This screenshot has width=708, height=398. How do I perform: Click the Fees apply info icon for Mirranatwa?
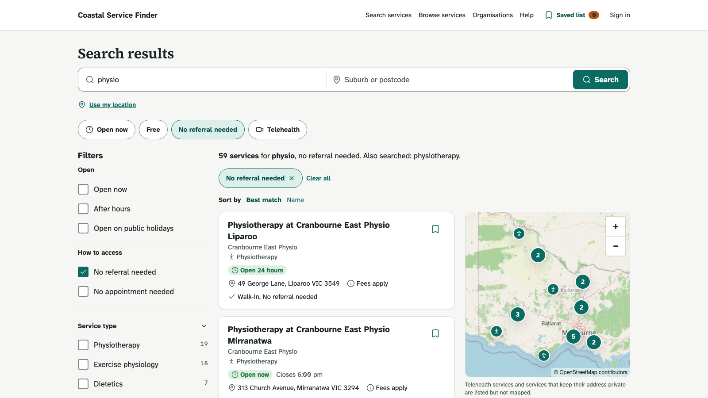[370, 388]
